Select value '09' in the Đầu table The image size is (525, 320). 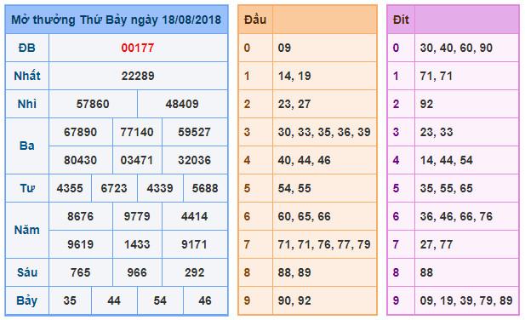pyautogui.click(x=284, y=48)
